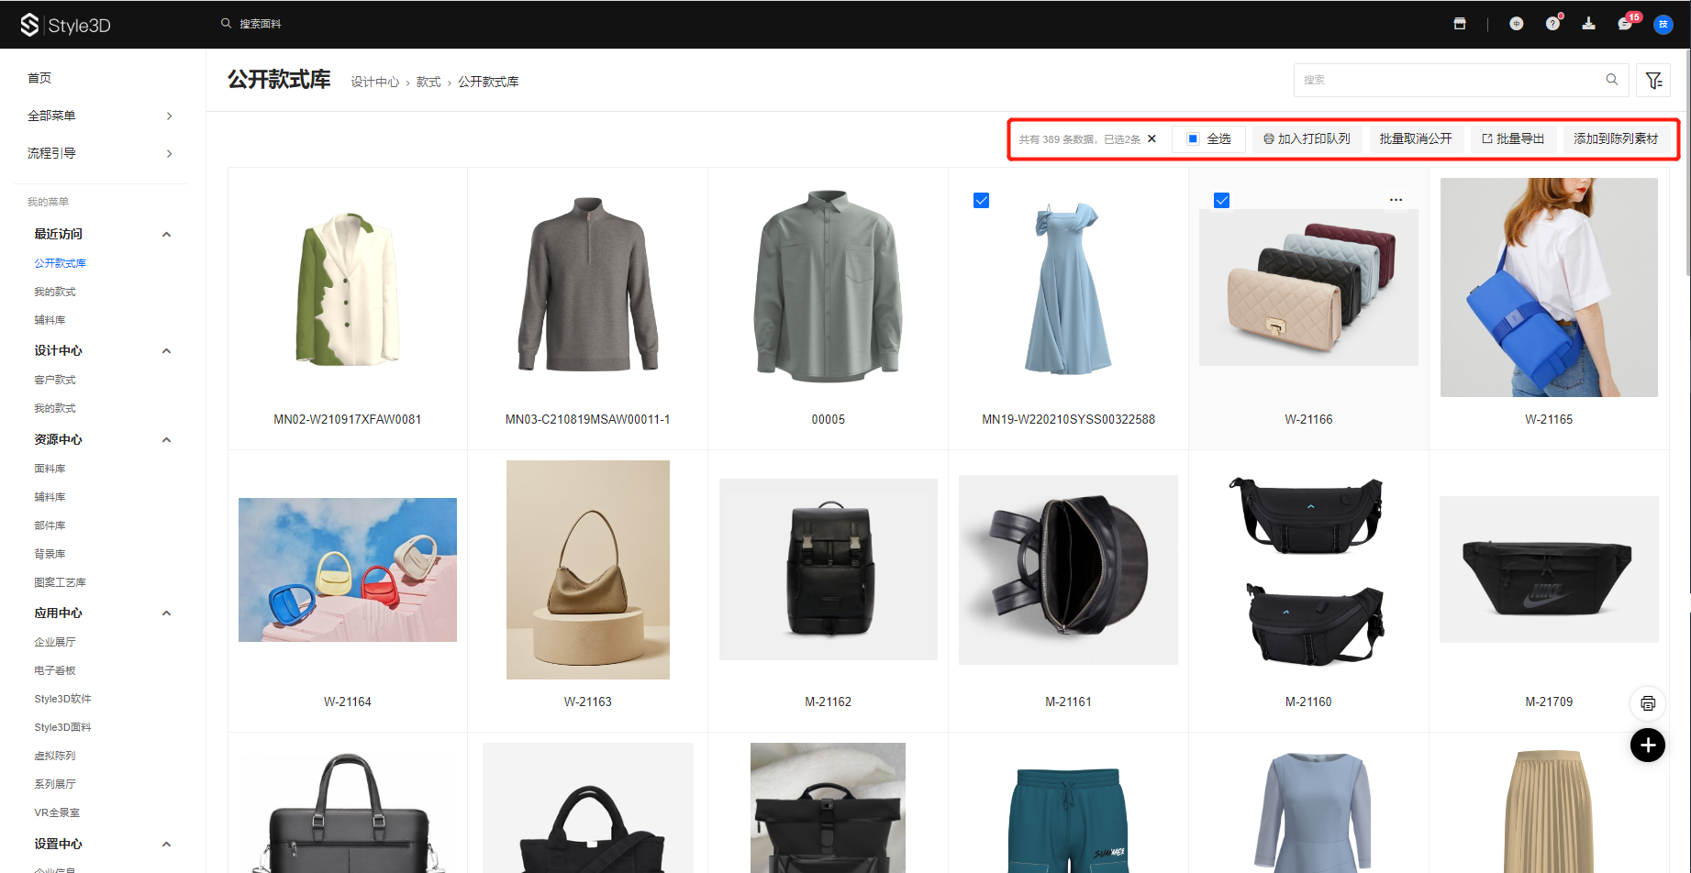Expand the 全部菜单 menu arrow
Image resolution: width=1691 pixels, height=873 pixels.
coord(169,116)
